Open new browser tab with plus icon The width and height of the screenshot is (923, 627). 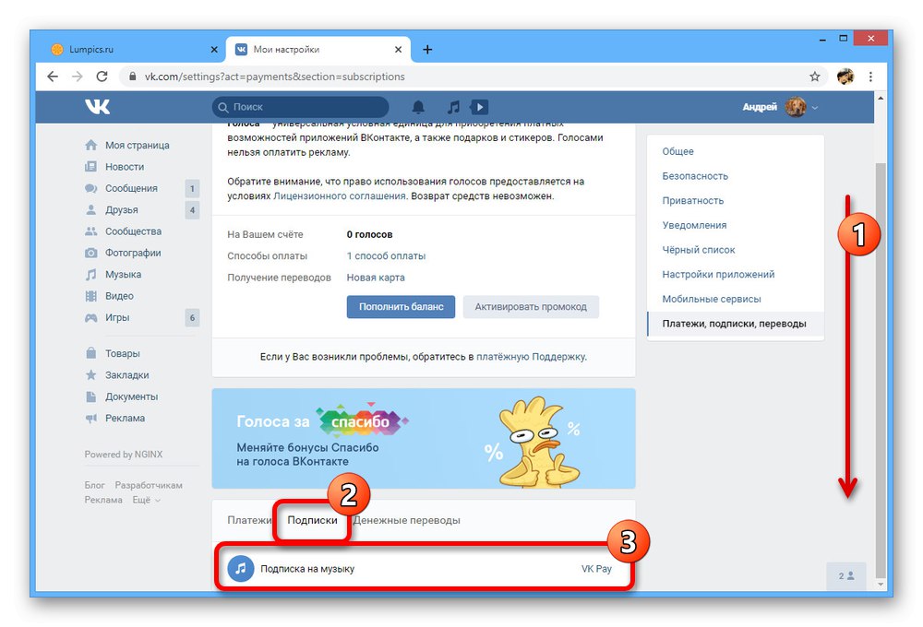coord(427,50)
